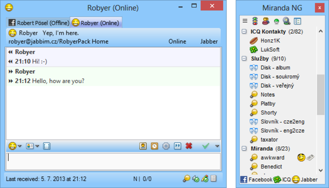Open message history clock icon
The image size is (329, 188).
pos(155,146)
